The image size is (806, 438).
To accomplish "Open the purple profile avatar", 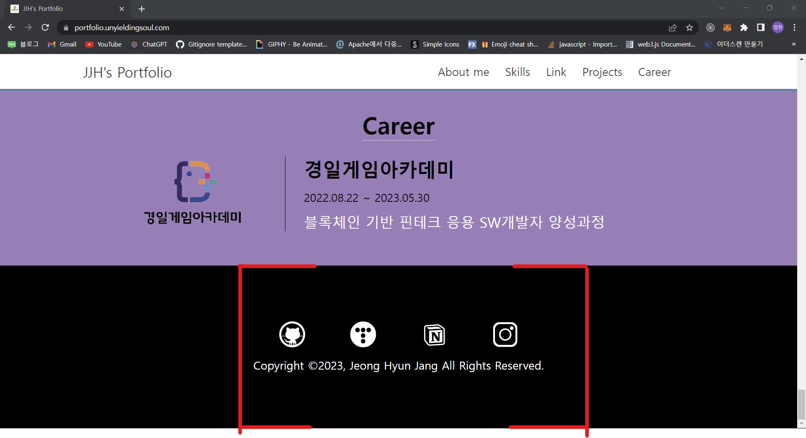I will (778, 27).
